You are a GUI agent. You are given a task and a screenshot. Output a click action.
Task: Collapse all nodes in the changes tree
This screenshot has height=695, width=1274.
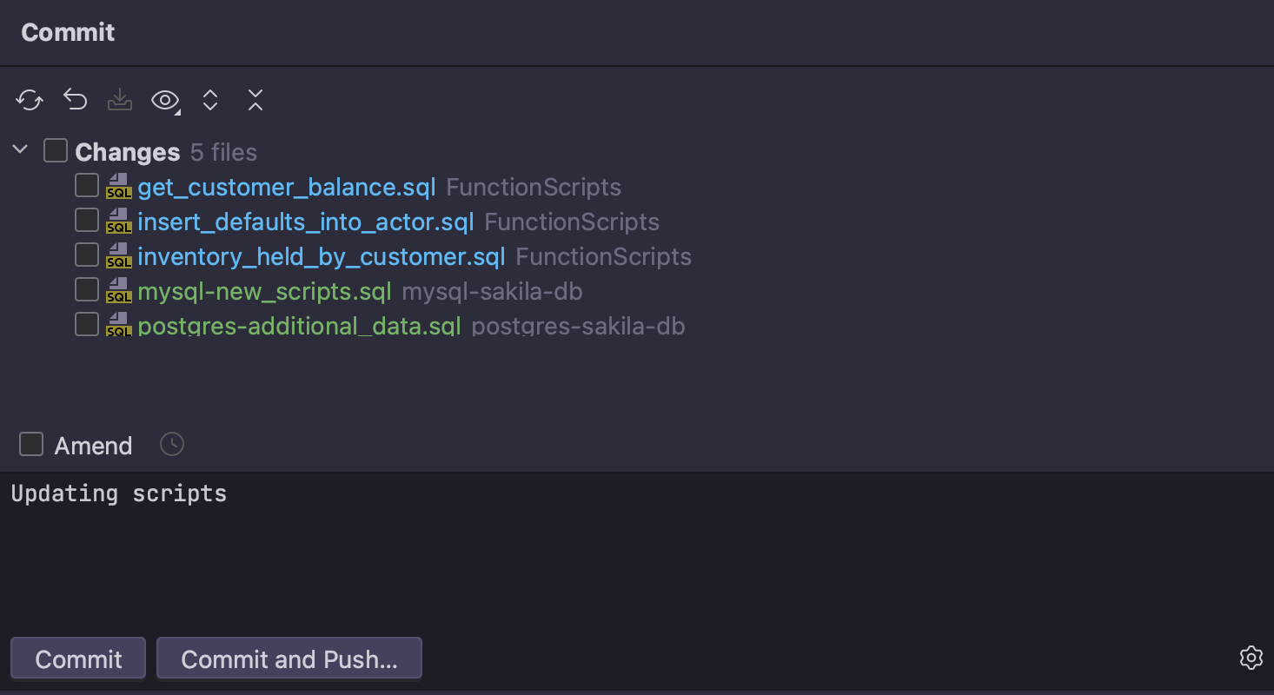point(255,100)
